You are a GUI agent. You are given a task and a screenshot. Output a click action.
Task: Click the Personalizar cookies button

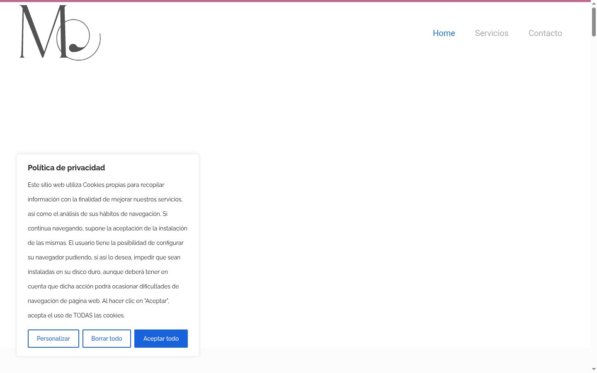click(x=53, y=339)
